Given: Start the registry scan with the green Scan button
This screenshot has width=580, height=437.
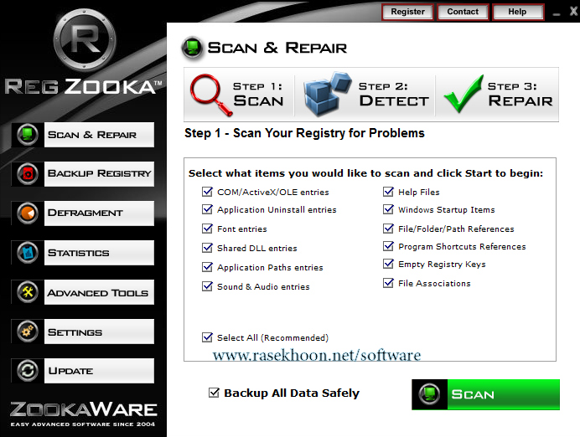Looking at the screenshot, I should 485,394.
